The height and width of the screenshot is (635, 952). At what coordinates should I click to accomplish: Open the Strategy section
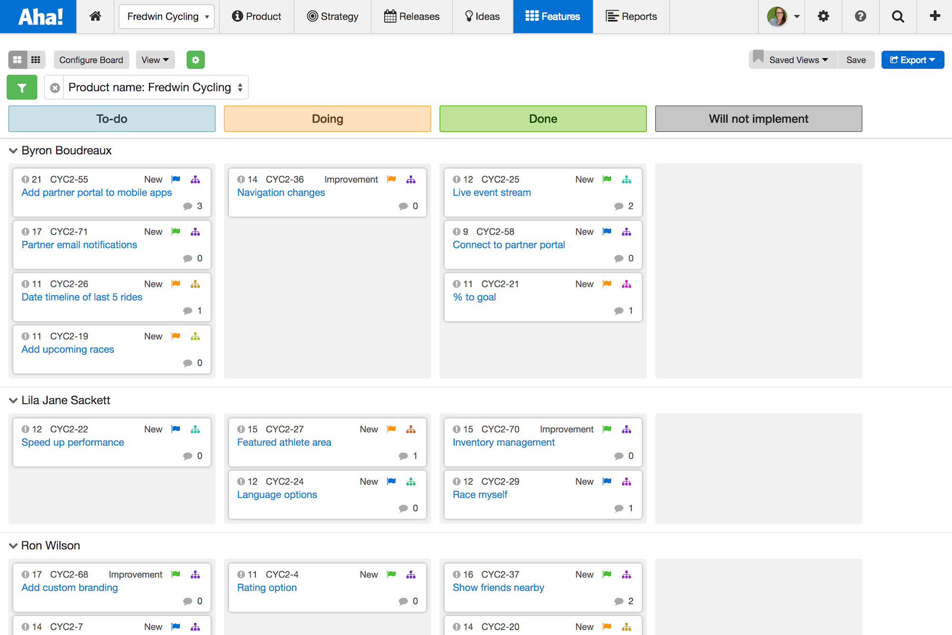coord(332,16)
